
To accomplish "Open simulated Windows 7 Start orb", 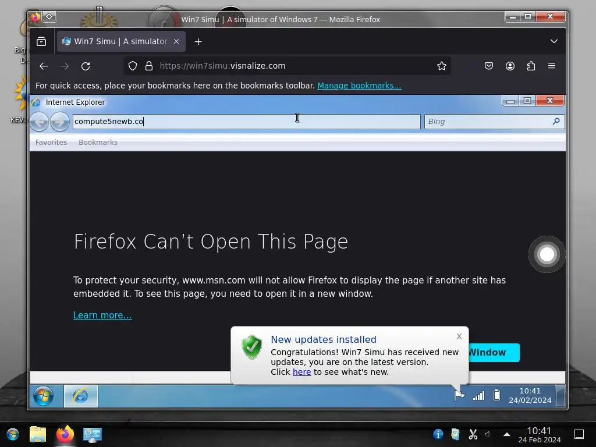I will (x=43, y=396).
